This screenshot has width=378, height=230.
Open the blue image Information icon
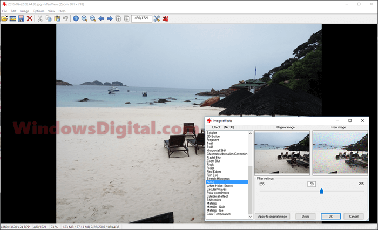(x=76, y=18)
